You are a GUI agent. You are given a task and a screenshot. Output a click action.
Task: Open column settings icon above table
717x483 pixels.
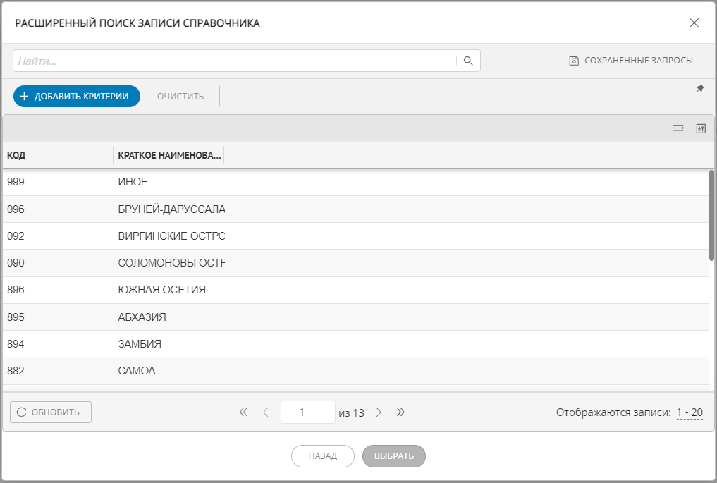701,128
